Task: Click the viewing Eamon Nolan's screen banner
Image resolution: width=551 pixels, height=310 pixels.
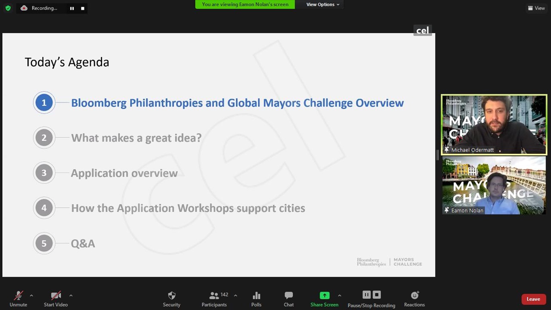Action: (245, 4)
